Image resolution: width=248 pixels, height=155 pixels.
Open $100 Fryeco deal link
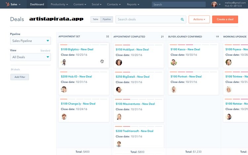click(x=237, y=49)
